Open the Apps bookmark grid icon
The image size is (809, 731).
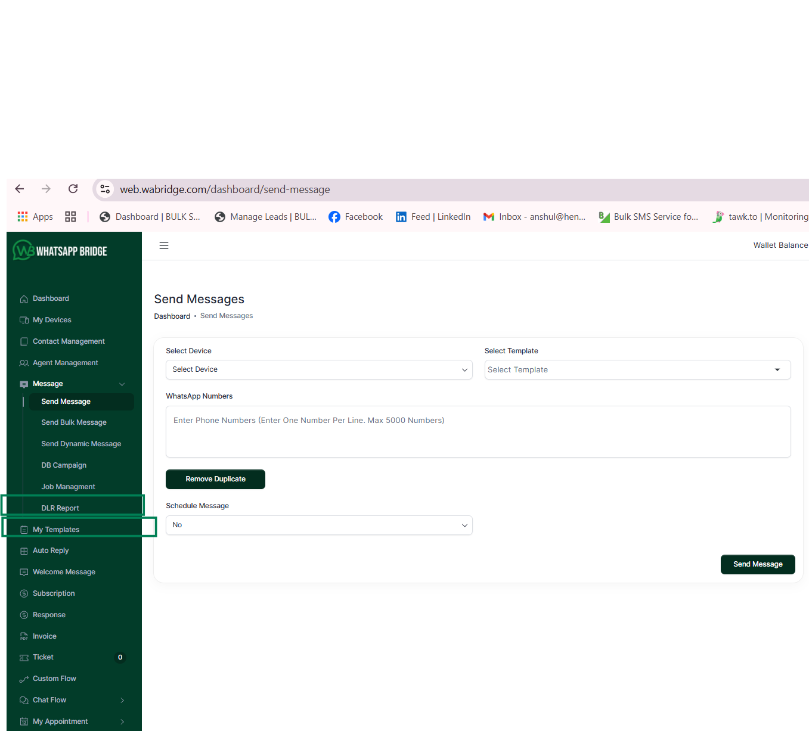[x=23, y=217]
